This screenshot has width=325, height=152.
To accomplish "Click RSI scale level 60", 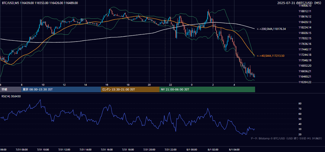I will click(300, 114).
